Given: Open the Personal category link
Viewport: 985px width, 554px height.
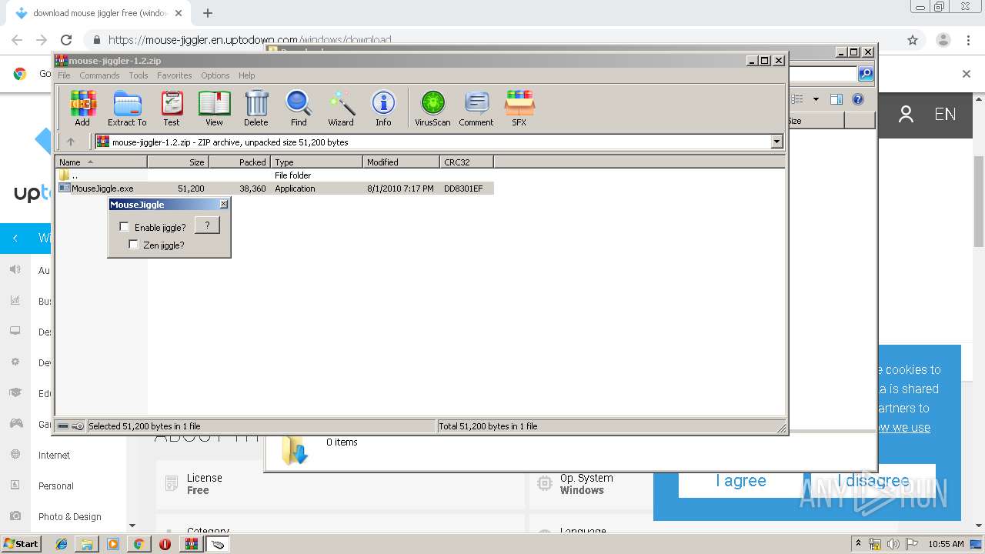Looking at the screenshot, I should [56, 486].
